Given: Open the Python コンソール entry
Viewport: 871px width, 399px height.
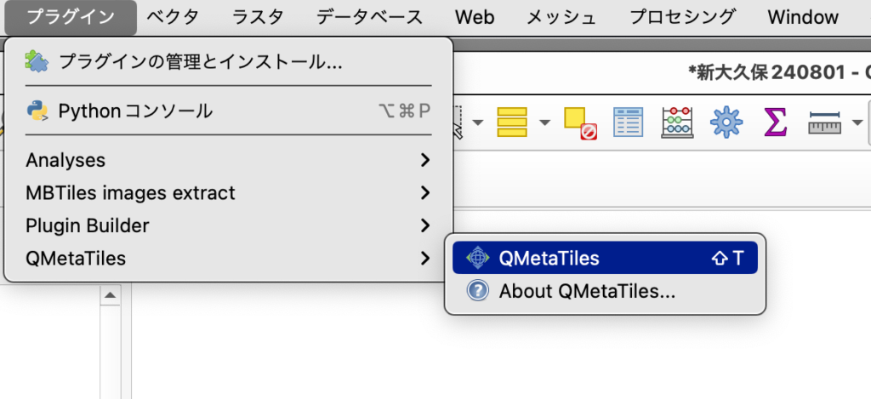Looking at the screenshot, I should (x=135, y=111).
